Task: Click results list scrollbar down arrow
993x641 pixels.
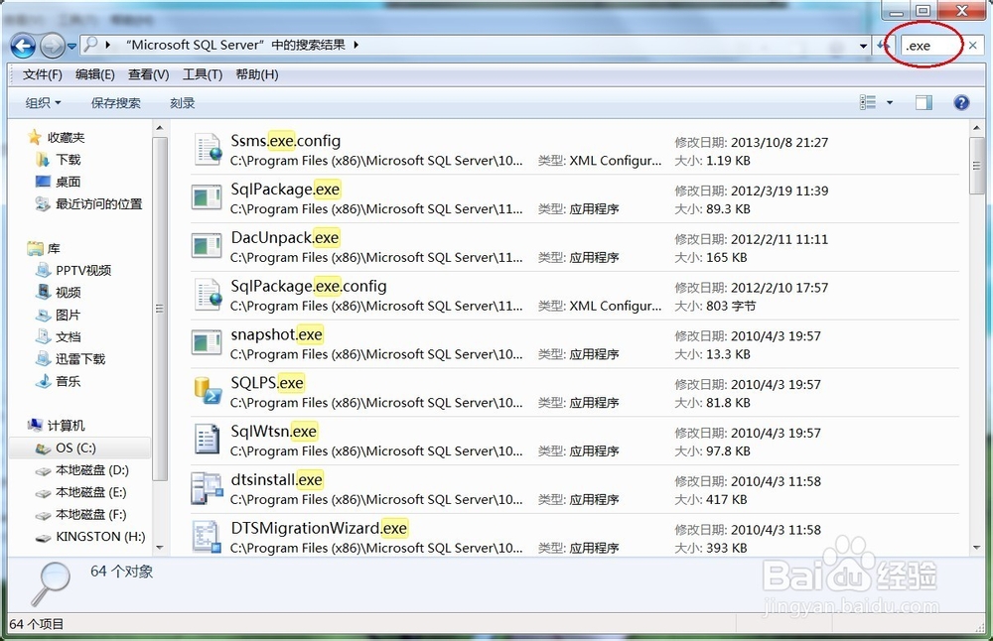Action: pos(976,548)
